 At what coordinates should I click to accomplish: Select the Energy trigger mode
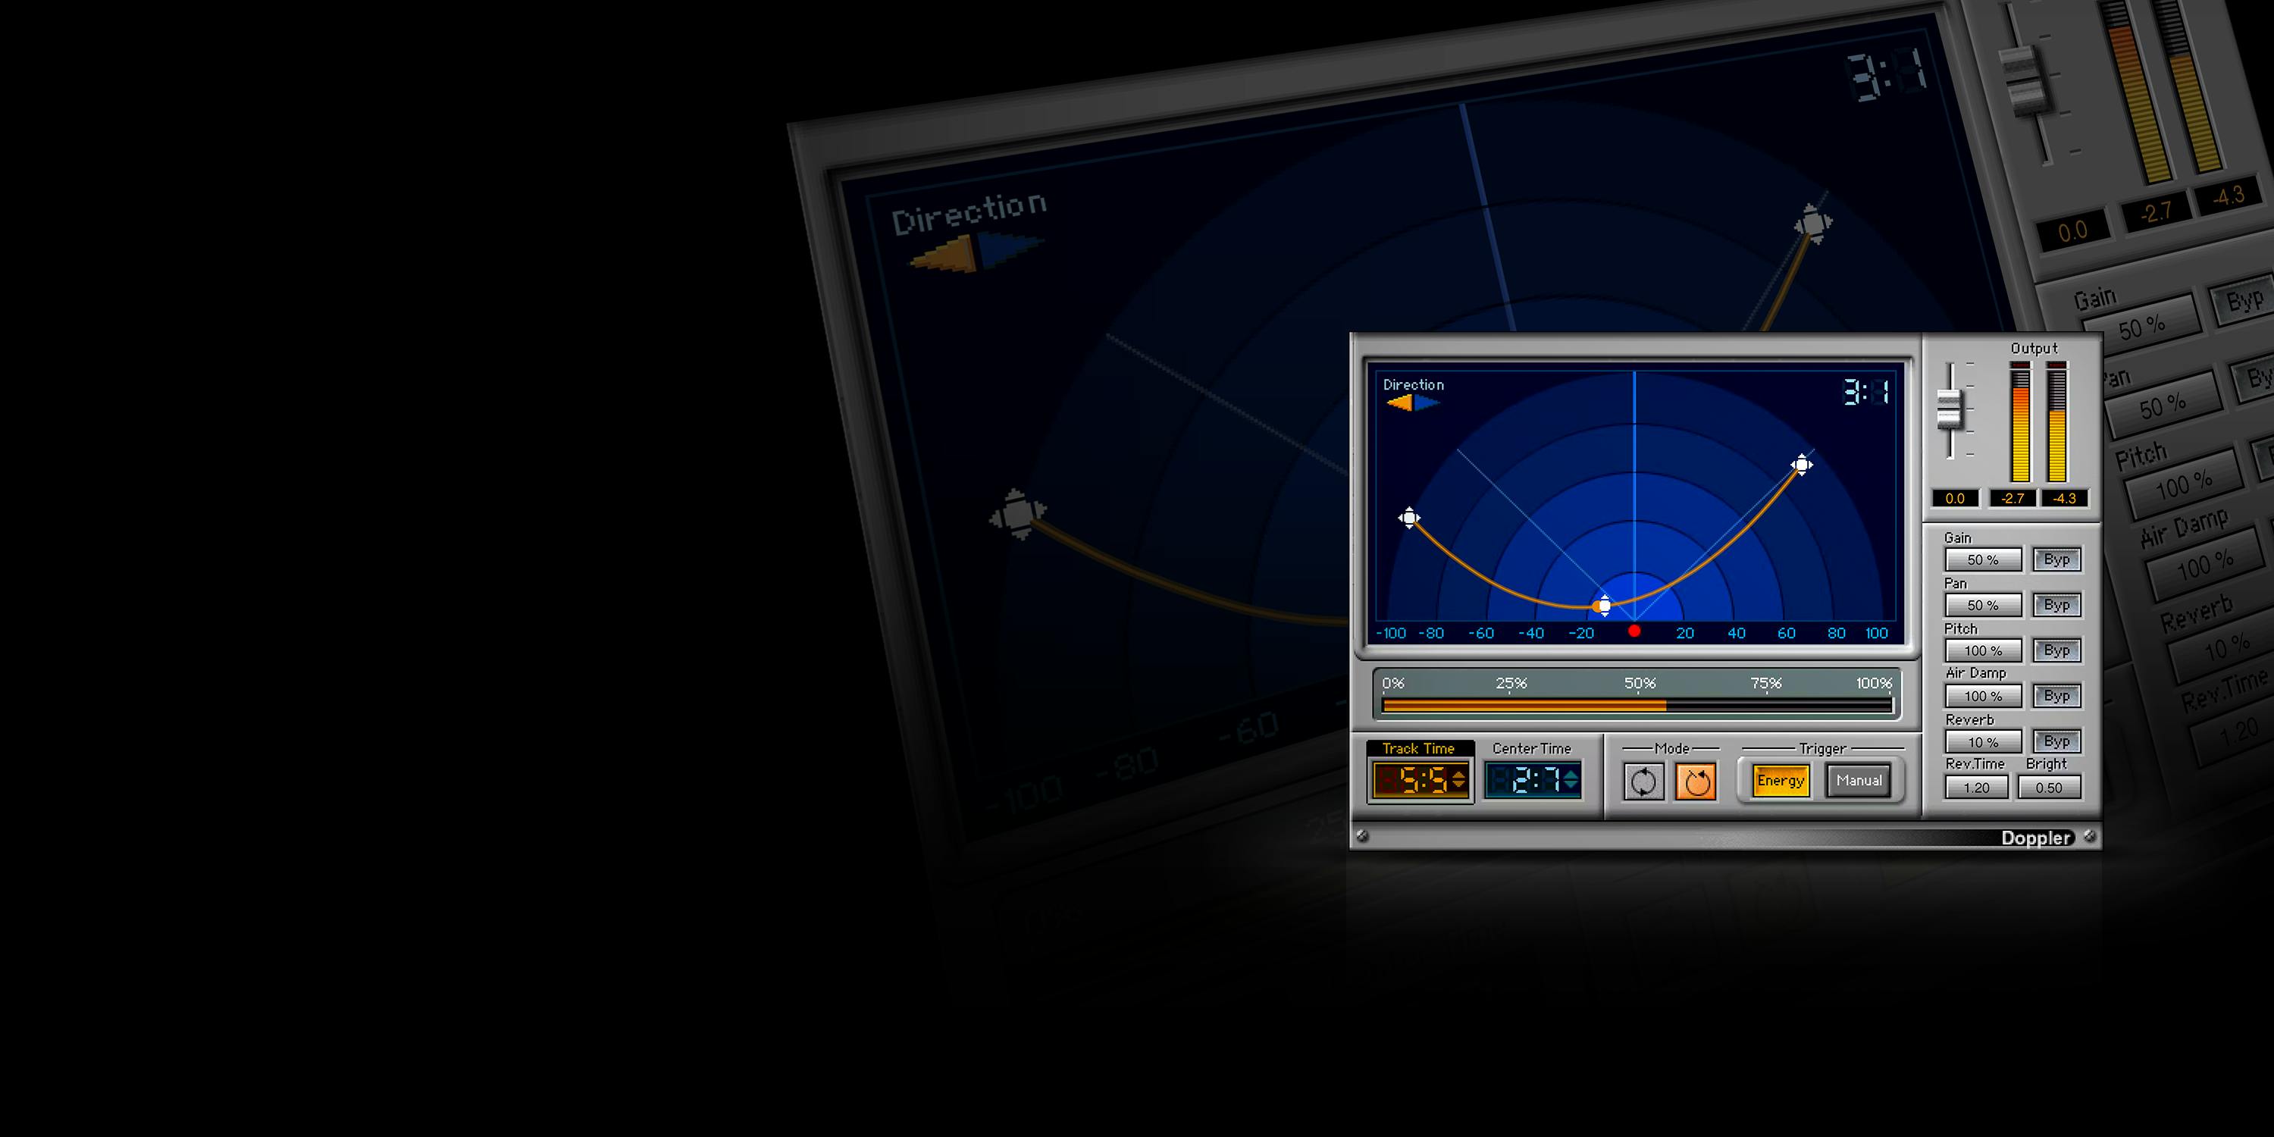pos(1781,781)
